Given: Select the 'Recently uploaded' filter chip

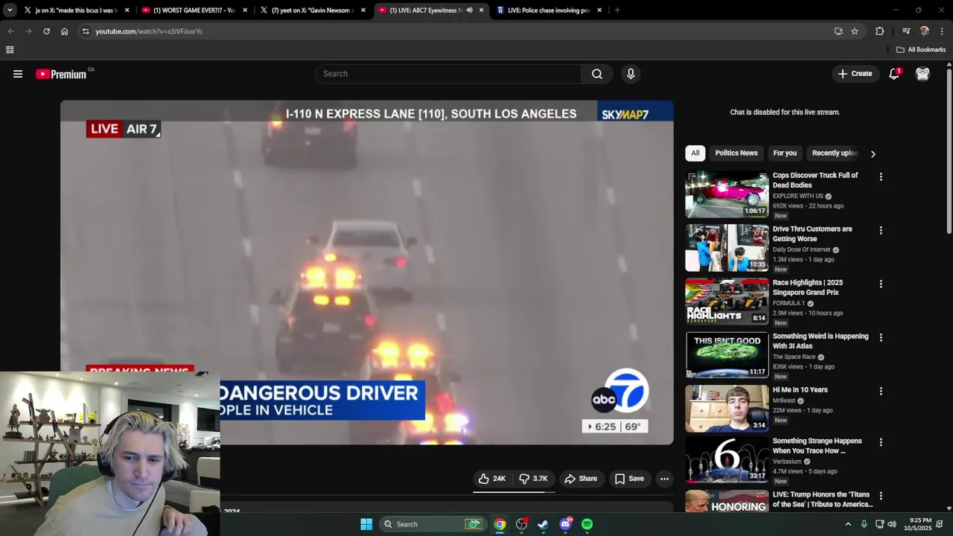Looking at the screenshot, I should [834, 153].
